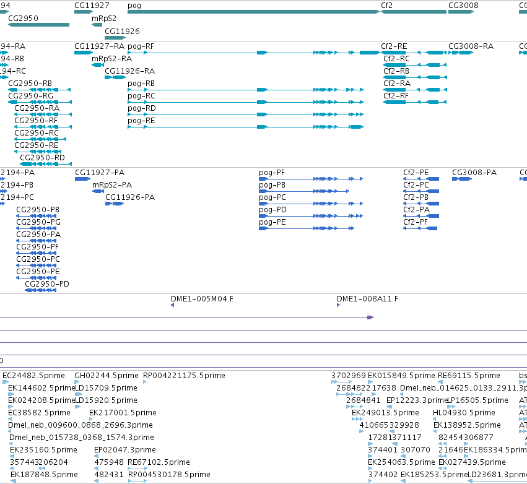Click the EK254063.5prime EST label
The width and height of the screenshot is (527, 484).
click(402, 462)
